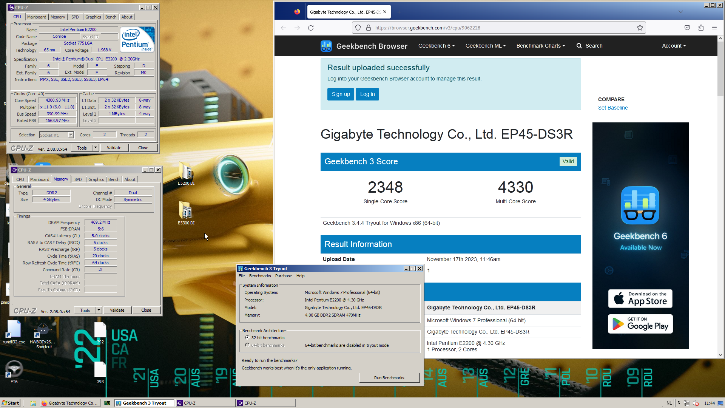Open Tools dropdown arrow in Memory window
725x408 pixels.
pos(99,310)
